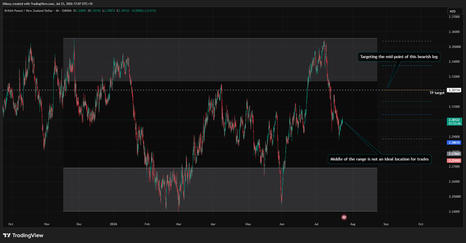The height and width of the screenshot is (243, 466).
Task: Click the 2.26000 price axis label
Action: coord(455,182)
